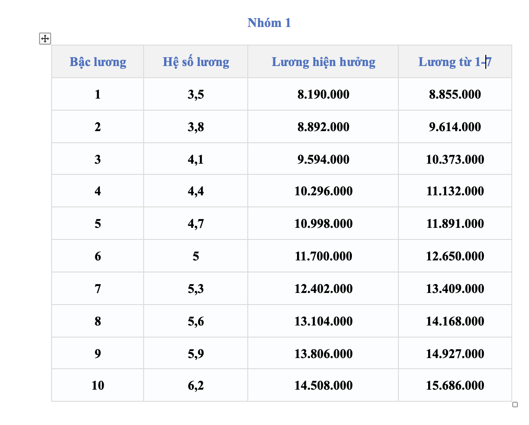Click the cell containing 15.686.000
Screen dimensions: 529x425
point(455,385)
